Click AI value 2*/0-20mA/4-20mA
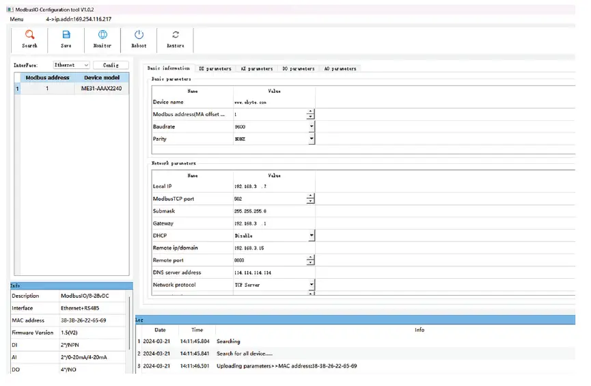 pyautogui.click(x=83, y=357)
